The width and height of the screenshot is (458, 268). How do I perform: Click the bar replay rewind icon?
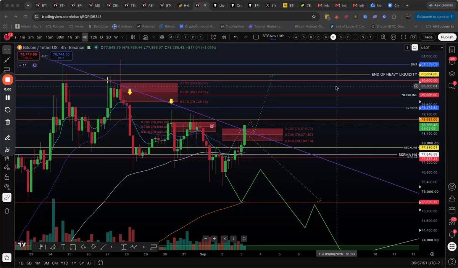pyautogui.click(x=224, y=37)
